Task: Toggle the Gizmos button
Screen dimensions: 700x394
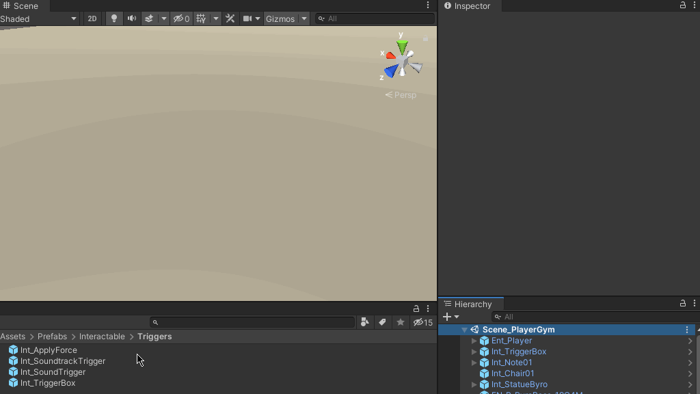Action: 280,18
